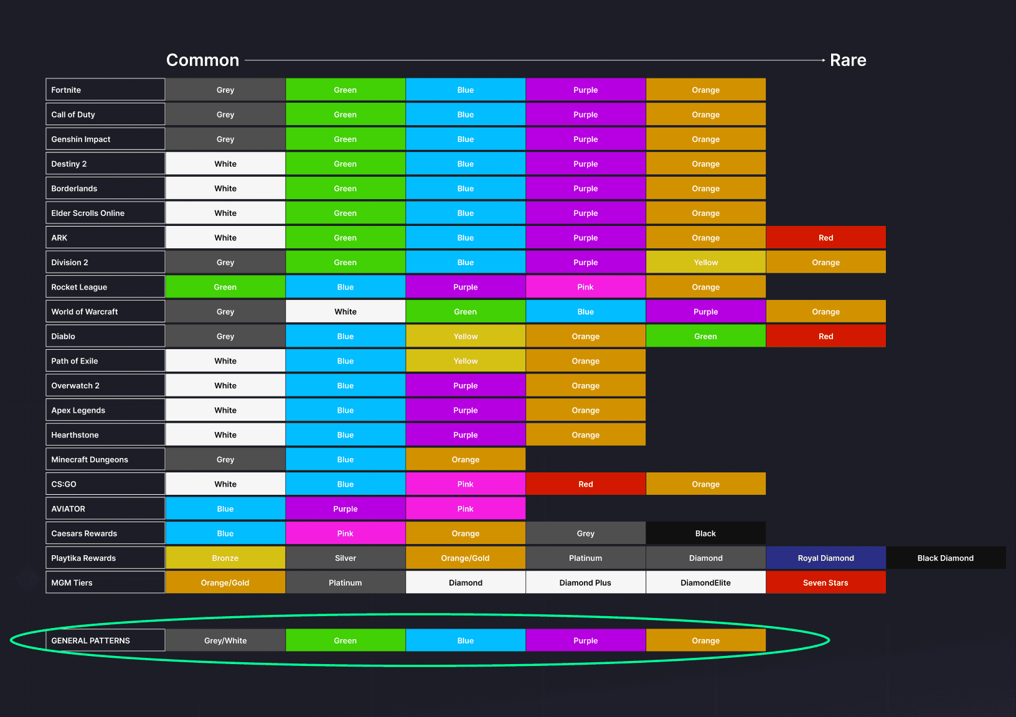Click the Pink cell in CS:GO row
Viewport: 1016px width, 717px height.
pos(466,484)
